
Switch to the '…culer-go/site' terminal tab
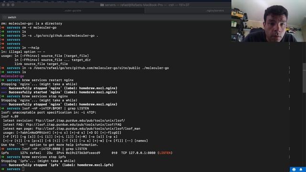point(73,11)
